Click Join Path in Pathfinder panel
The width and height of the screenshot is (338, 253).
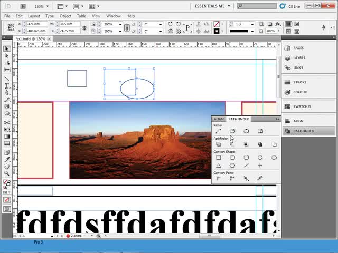[x=218, y=131]
